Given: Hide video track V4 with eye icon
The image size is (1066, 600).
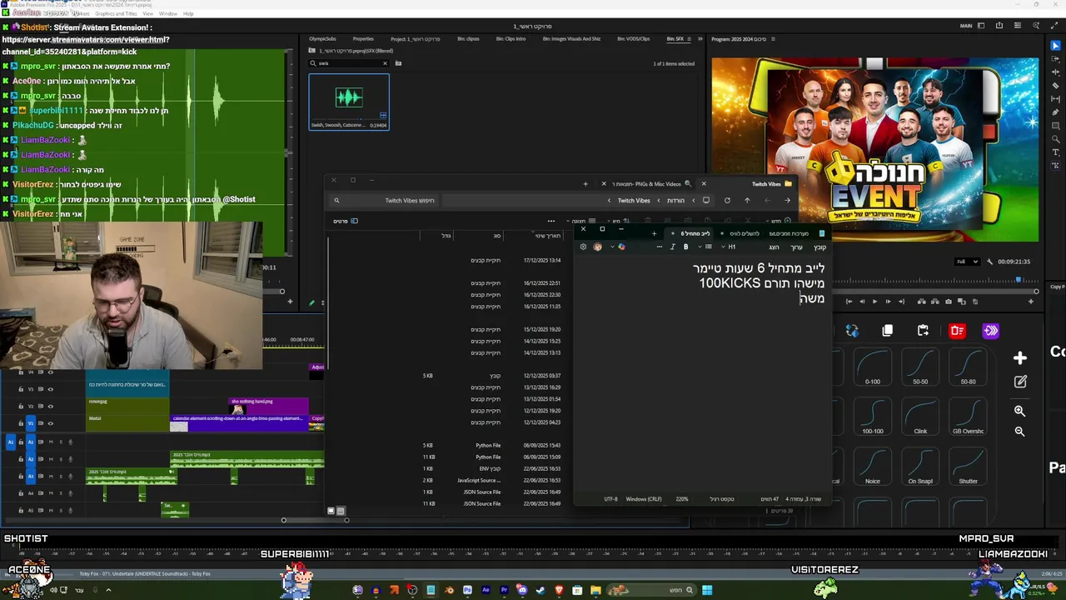Looking at the screenshot, I should [x=50, y=372].
